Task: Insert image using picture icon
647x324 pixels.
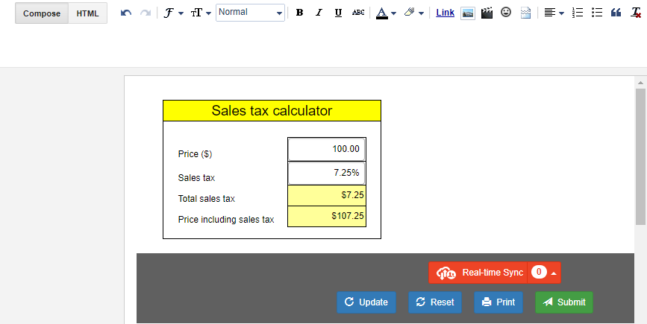Action: [467, 13]
